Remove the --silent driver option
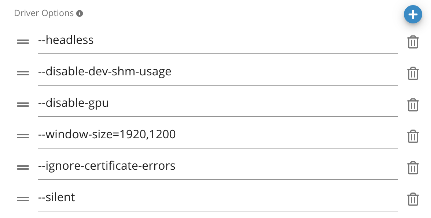The width and height of the screenshot is (431, 218). tap(413, 200)
